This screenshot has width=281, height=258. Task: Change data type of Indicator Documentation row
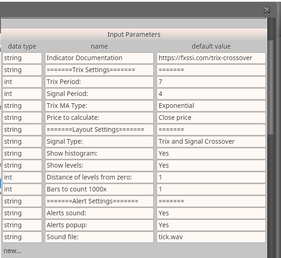coord(22,58)
